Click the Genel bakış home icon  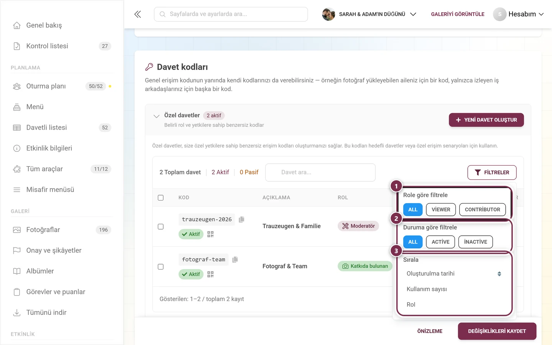[17, 25]
